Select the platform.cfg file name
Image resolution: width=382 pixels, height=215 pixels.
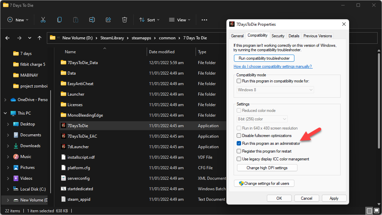(x=79, y=168)
